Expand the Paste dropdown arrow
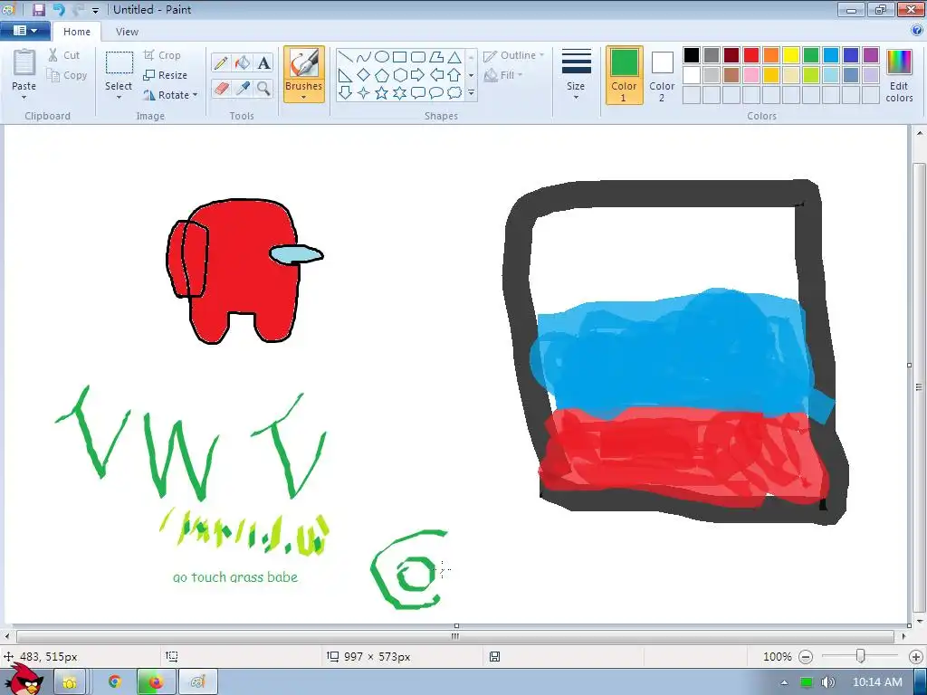Image resolution: width=927 pixels, height=695 pixels. pyautogui.click(x=24, y=97)
